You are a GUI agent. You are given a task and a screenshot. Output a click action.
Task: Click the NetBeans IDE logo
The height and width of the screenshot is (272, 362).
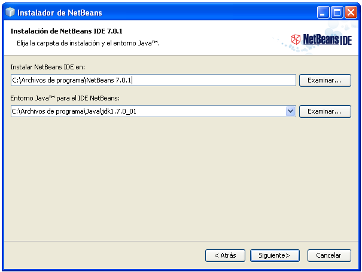(x=321, y=39)
